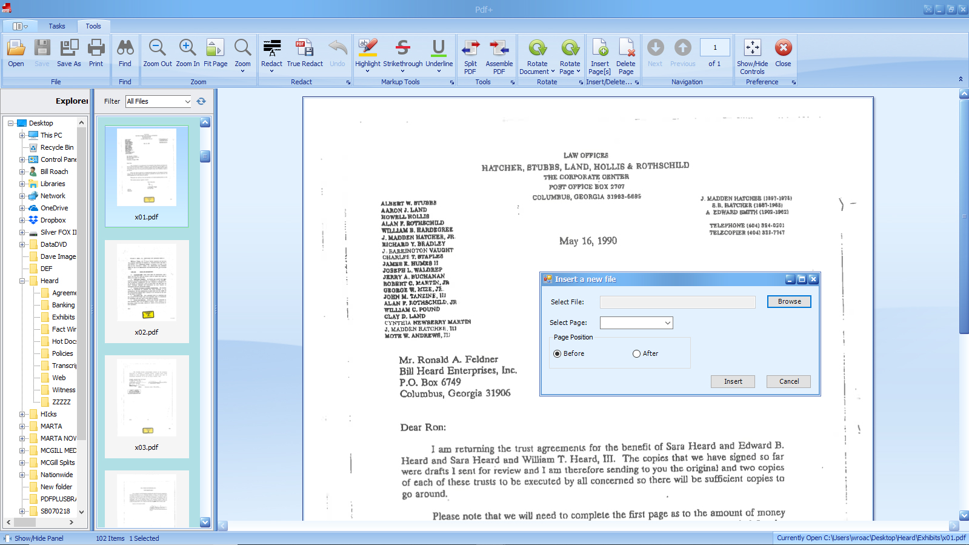Expand the MARTA folder node
The image size is (969, 545).
pyautogui.click(x=22, y=426)
